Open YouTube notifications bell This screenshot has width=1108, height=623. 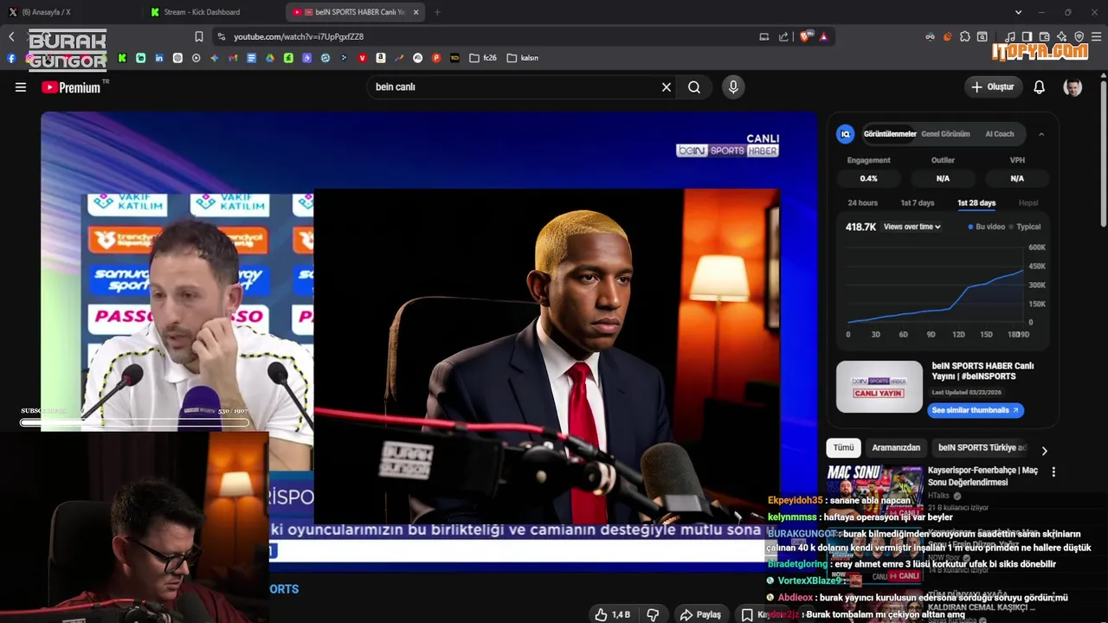1040,87
